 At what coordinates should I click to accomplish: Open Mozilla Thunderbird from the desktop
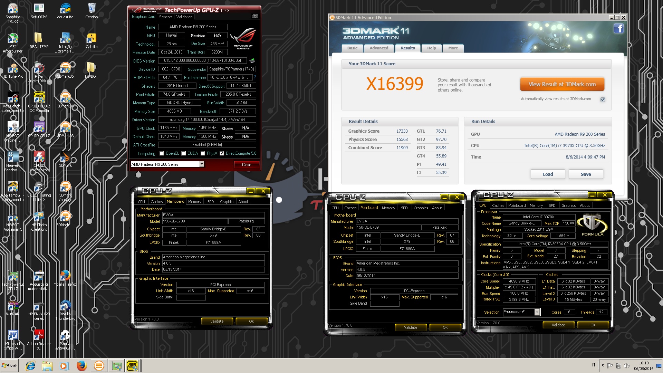pos(65,310)
